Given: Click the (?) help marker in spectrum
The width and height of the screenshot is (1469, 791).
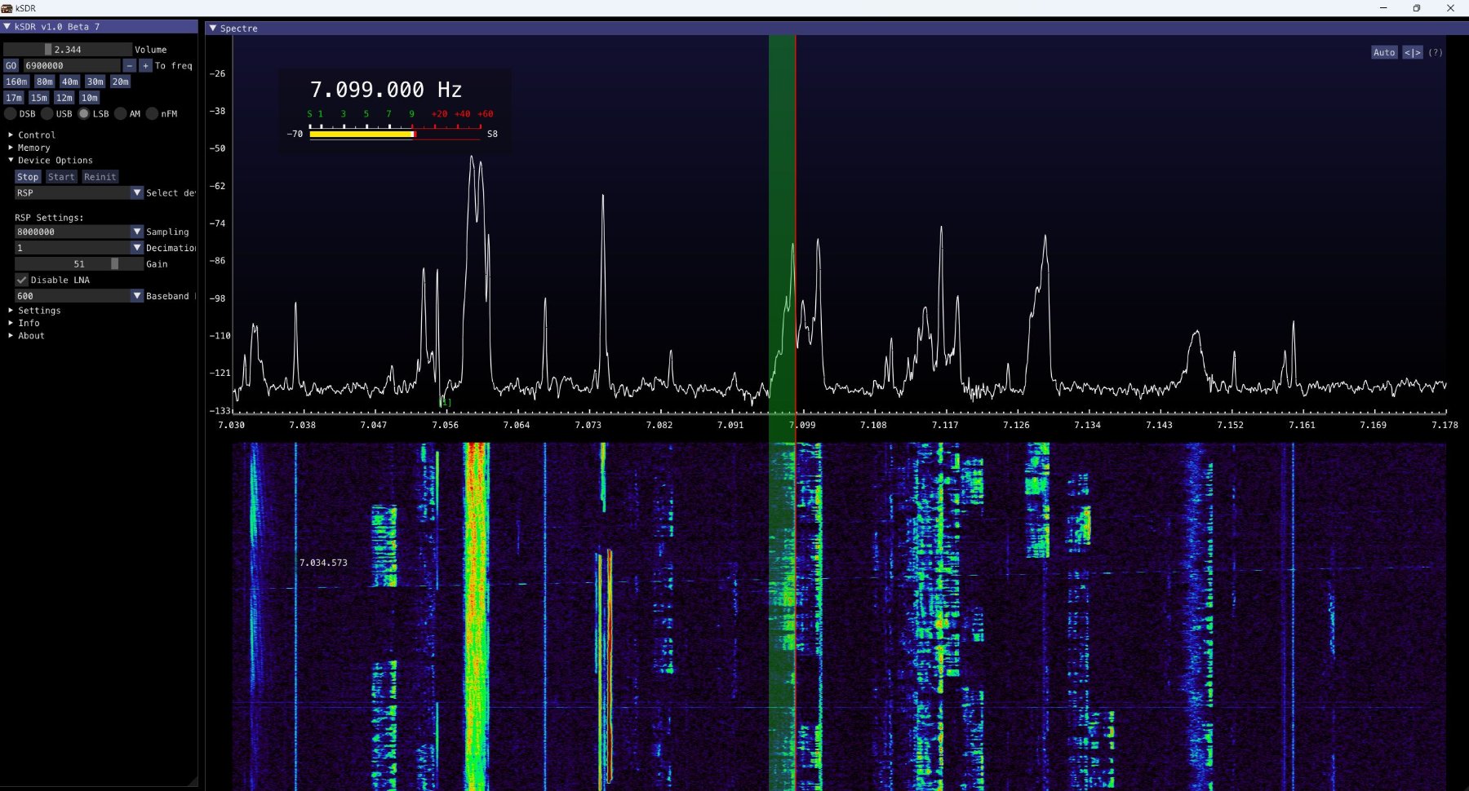Looking at the screenshot, I should tap(1436, 53).
